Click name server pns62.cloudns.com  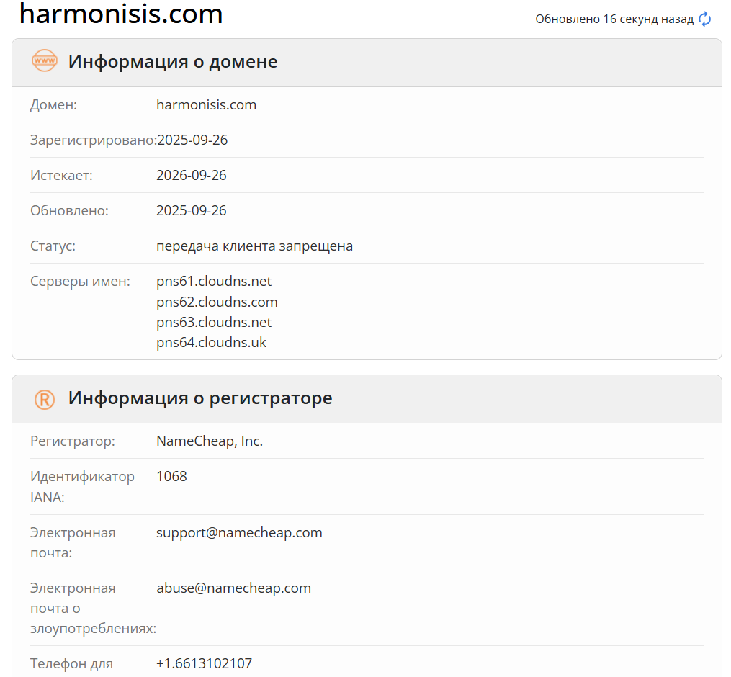pyautogui.click(x=217, y=302)
